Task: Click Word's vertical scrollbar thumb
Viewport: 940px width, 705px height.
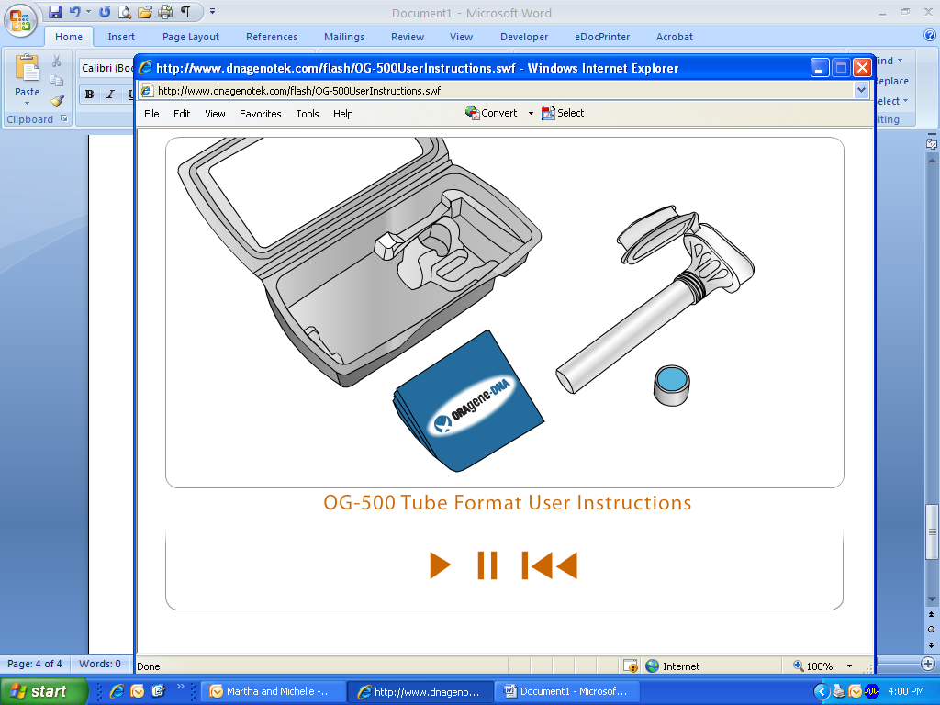Action: tap(932, 532)
